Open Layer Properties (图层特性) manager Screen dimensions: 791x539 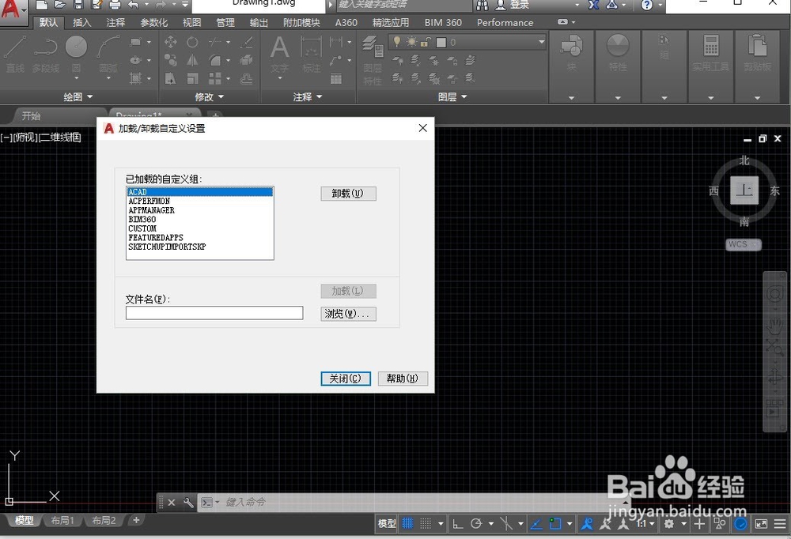click(373, 59)
